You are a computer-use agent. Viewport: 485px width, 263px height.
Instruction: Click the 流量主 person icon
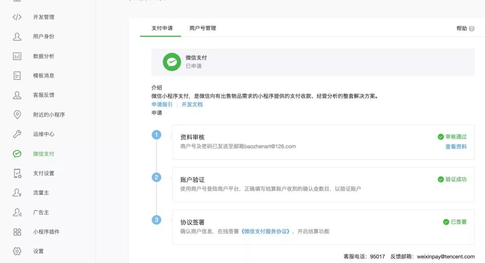(x=17, y=193)
